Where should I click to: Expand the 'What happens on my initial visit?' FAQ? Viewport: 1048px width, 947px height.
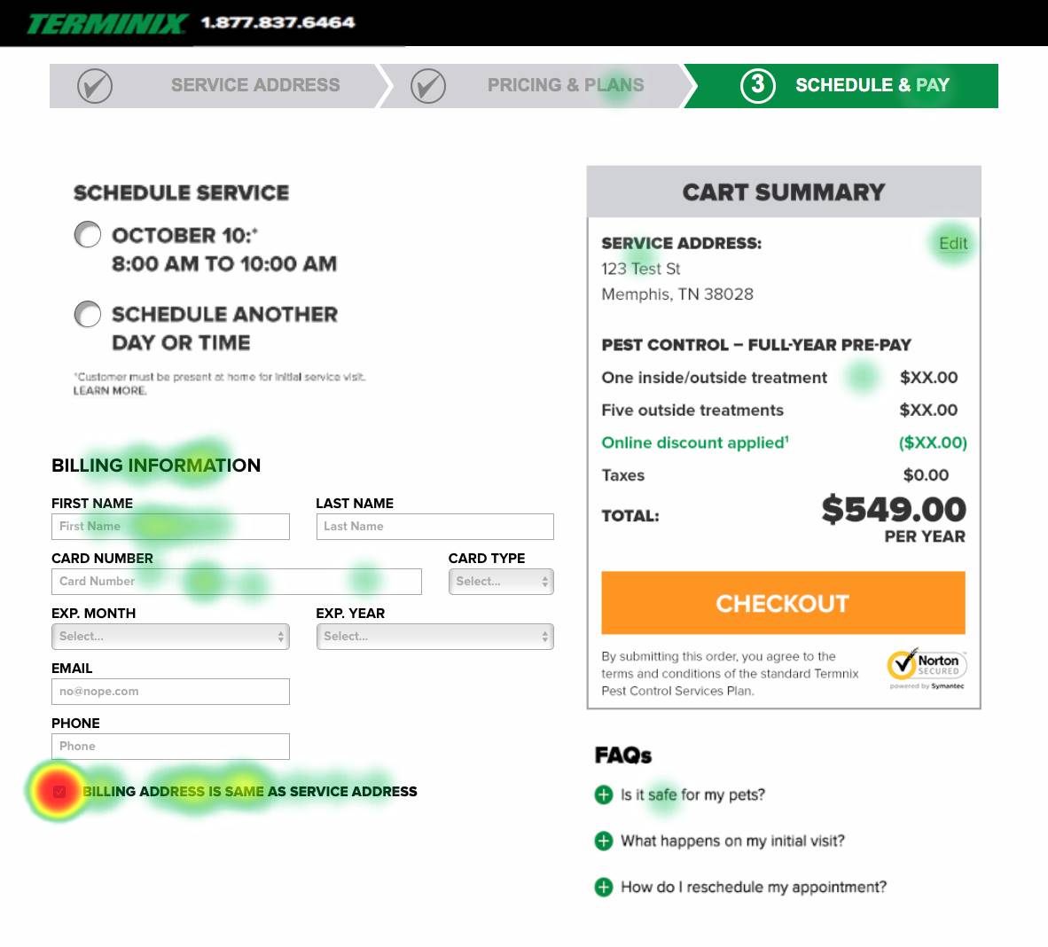point(604,841)
